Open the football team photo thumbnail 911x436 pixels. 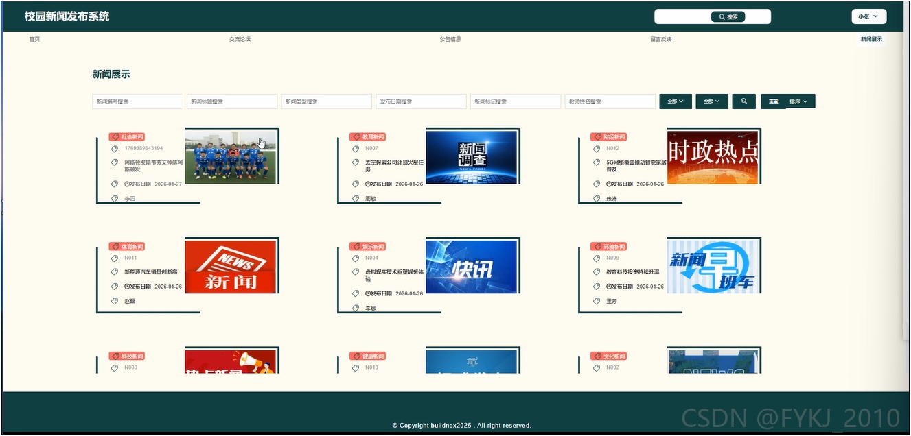point(231,157)
